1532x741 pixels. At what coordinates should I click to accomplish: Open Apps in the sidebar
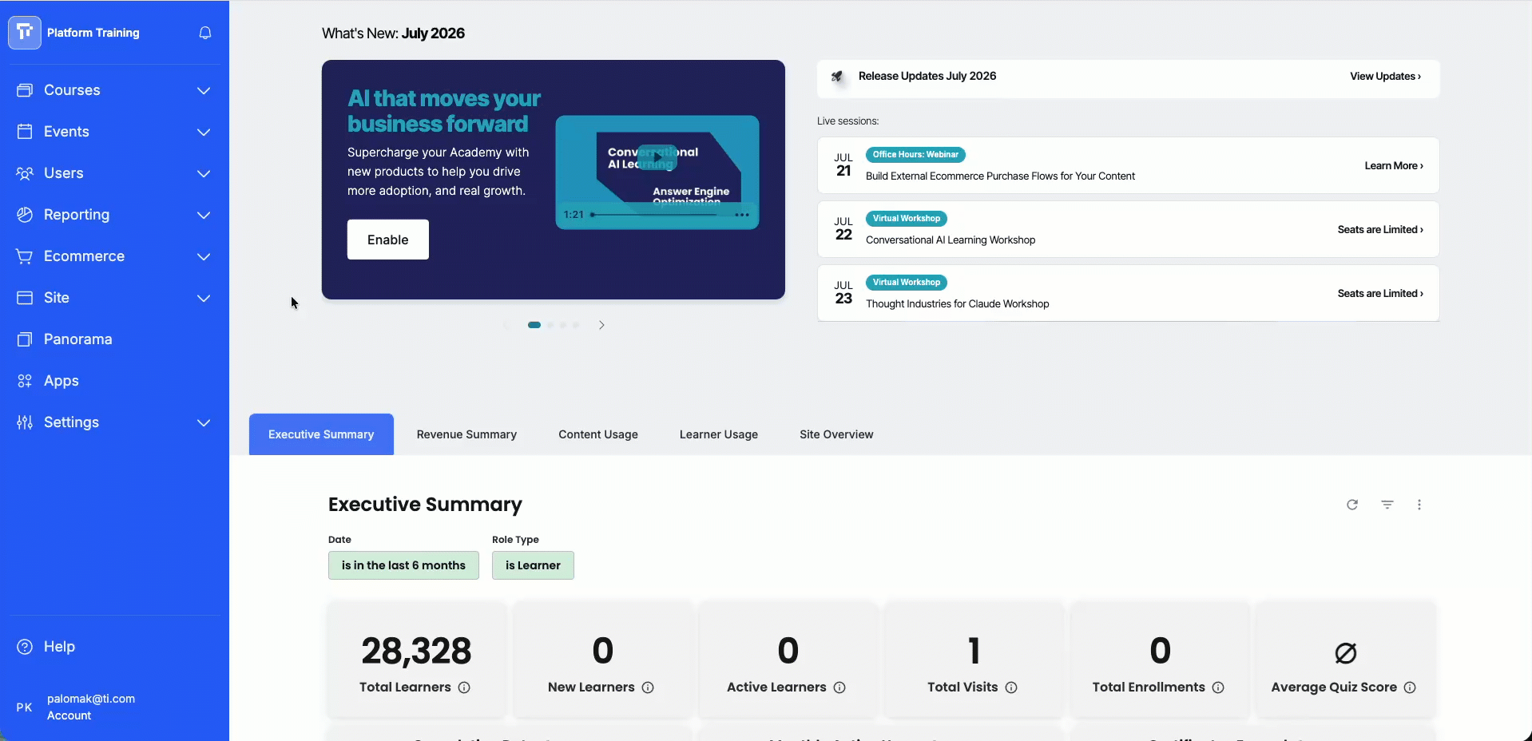(61, 381)
